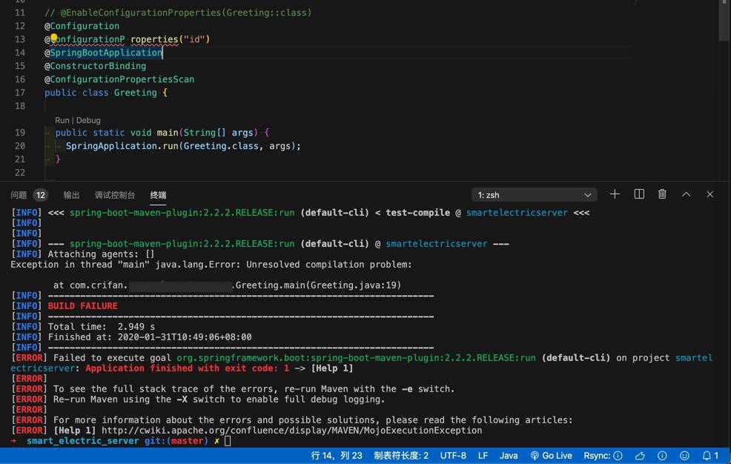Click 制表符长度: 2 indentation setting
The image size is (731, 464).
click(x=401, y=456)
